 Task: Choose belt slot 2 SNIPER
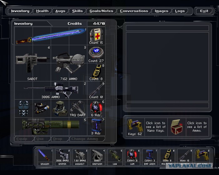pyautogui.click(x=63, y=157)
